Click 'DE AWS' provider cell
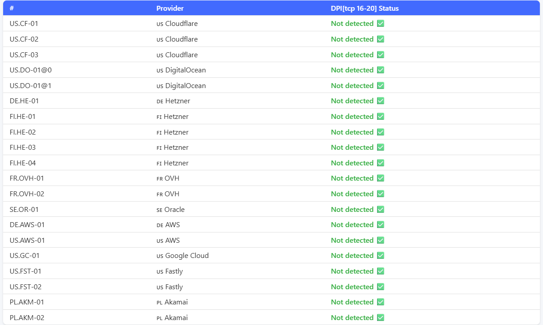 point(168,225)
